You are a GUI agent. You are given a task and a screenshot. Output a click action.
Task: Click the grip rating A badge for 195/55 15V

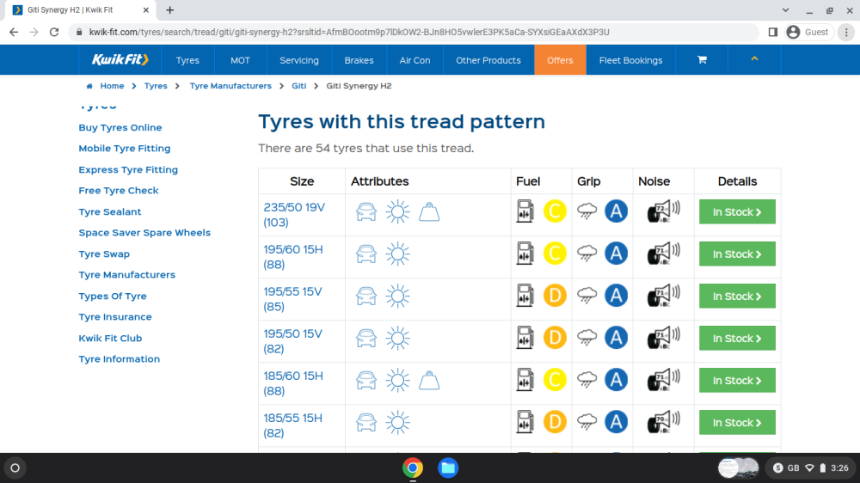pos(616,296)
